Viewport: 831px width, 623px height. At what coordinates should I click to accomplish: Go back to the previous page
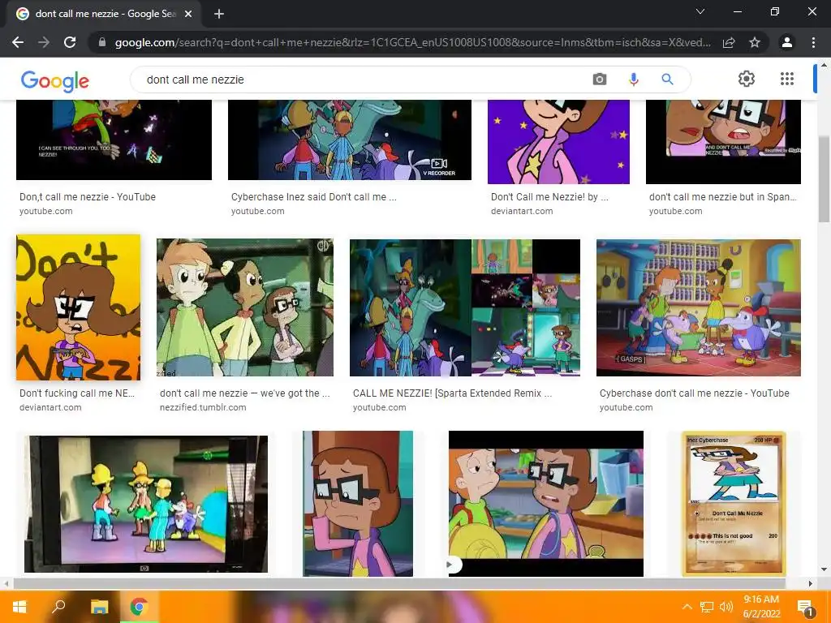[18, 42]
